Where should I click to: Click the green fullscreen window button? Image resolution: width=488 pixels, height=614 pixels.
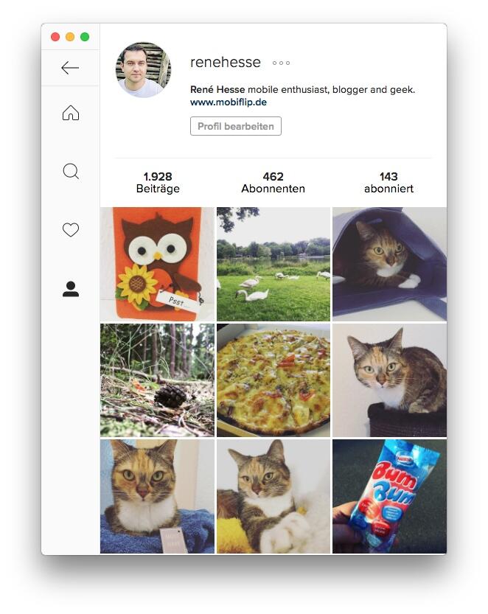tap(85, 37)
